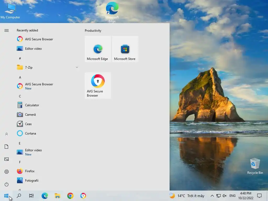Launch Edge from the taskbar
268x201 pixels.
(x=44, y=196)
